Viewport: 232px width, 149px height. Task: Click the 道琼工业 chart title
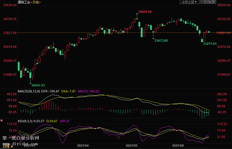[24, 2]
